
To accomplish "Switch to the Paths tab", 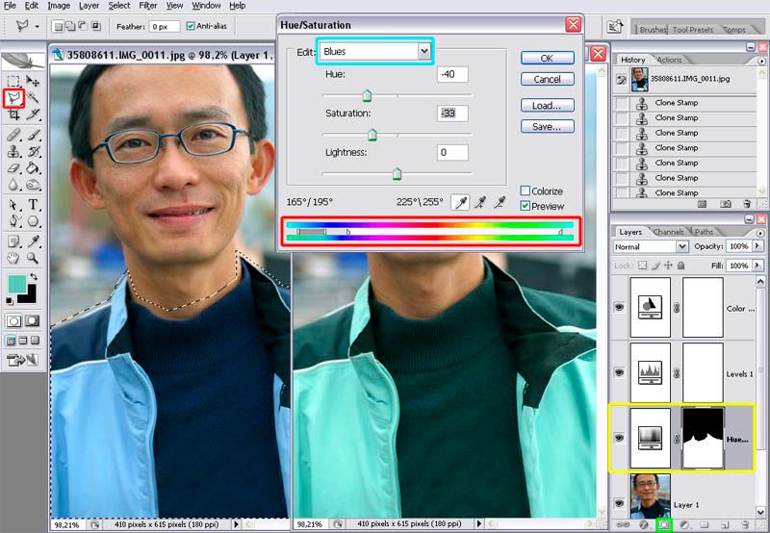I will (704, 232).
